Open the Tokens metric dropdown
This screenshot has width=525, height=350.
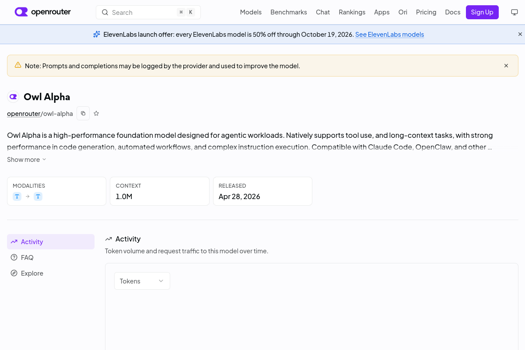click(x=142, y=281)
